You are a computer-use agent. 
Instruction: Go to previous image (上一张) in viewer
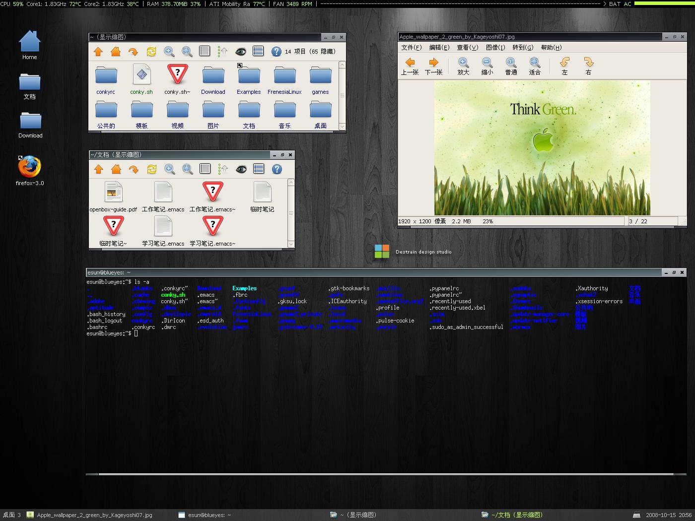tap(410, 66)
